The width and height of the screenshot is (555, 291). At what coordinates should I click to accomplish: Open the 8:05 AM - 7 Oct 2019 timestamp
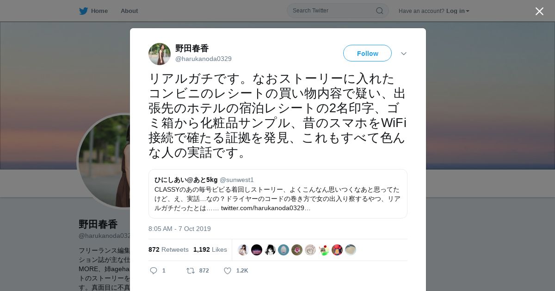[x=179, y=229]
